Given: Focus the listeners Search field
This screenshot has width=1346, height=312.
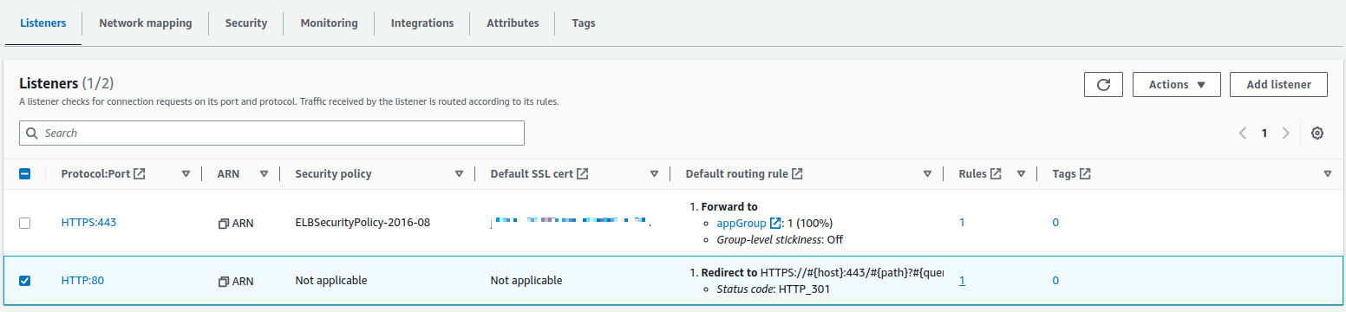Looking at the screenshot, I should (271, 133).
